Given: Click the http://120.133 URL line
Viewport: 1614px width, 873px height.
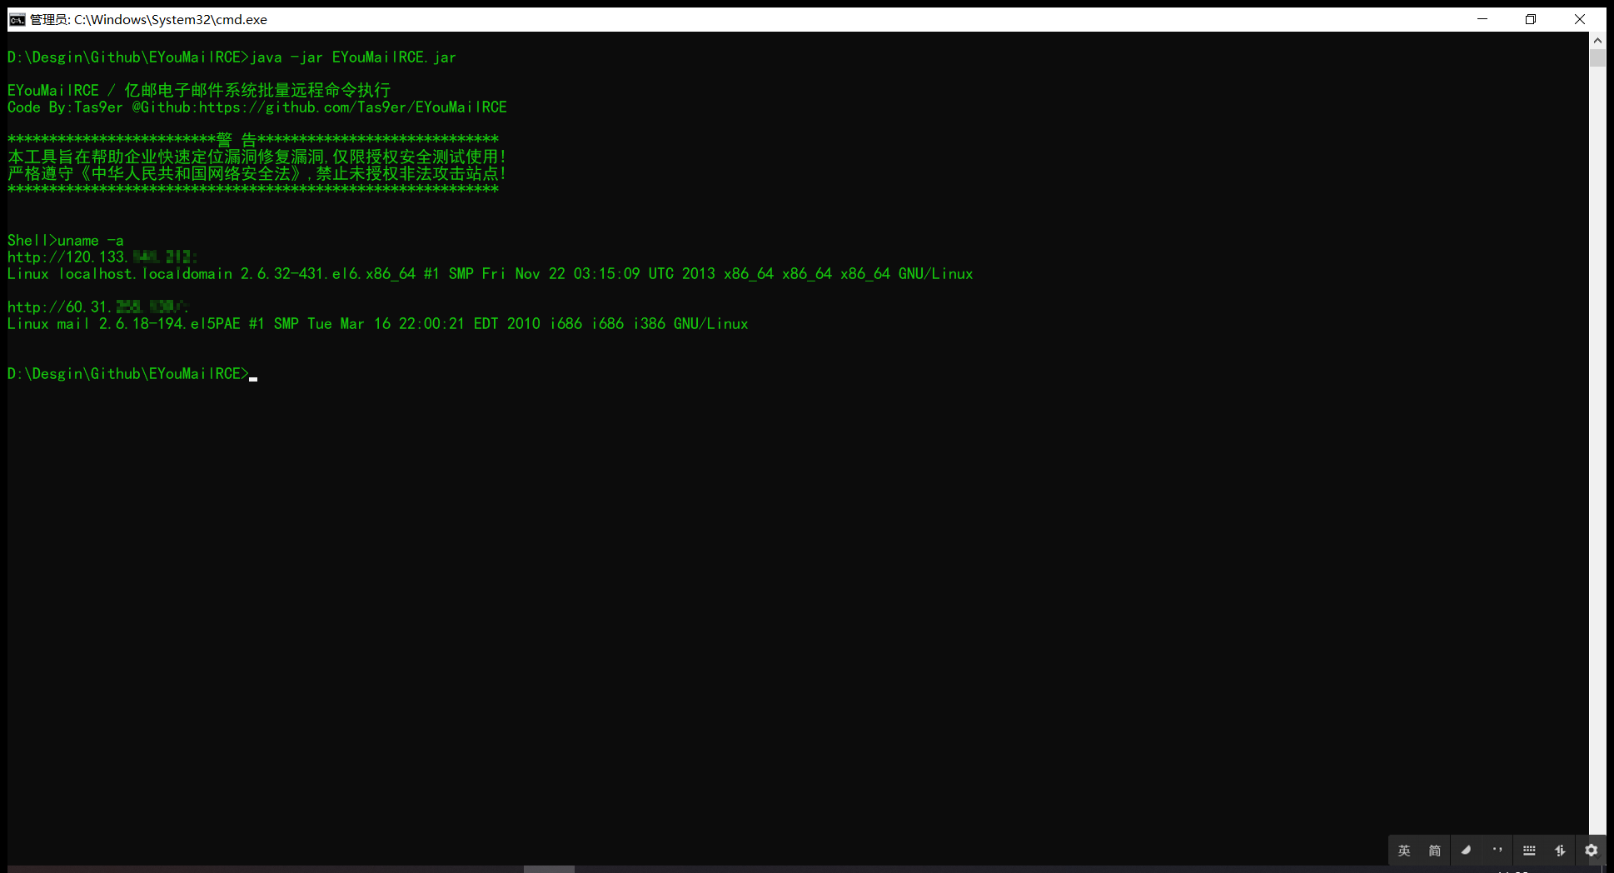Looking at the screenshot, I should tap(102, 257).
